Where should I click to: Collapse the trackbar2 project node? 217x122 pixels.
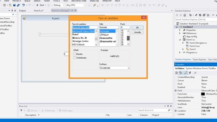click(x=177, y=27)
